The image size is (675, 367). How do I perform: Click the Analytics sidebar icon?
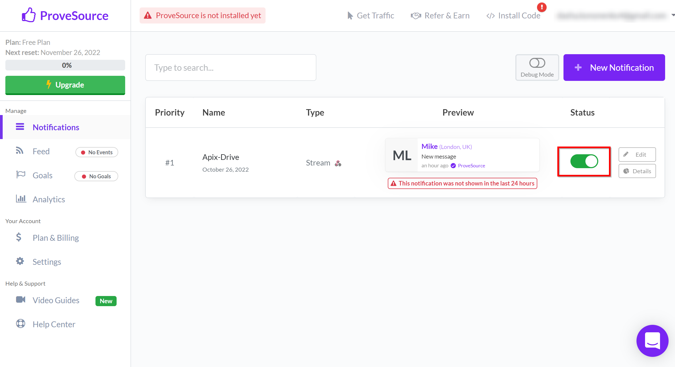(x=21, y=199)
